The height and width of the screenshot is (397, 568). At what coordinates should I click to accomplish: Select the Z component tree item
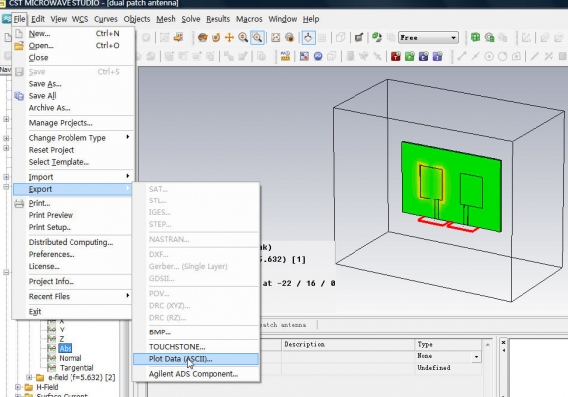click(x=62, y=339)
